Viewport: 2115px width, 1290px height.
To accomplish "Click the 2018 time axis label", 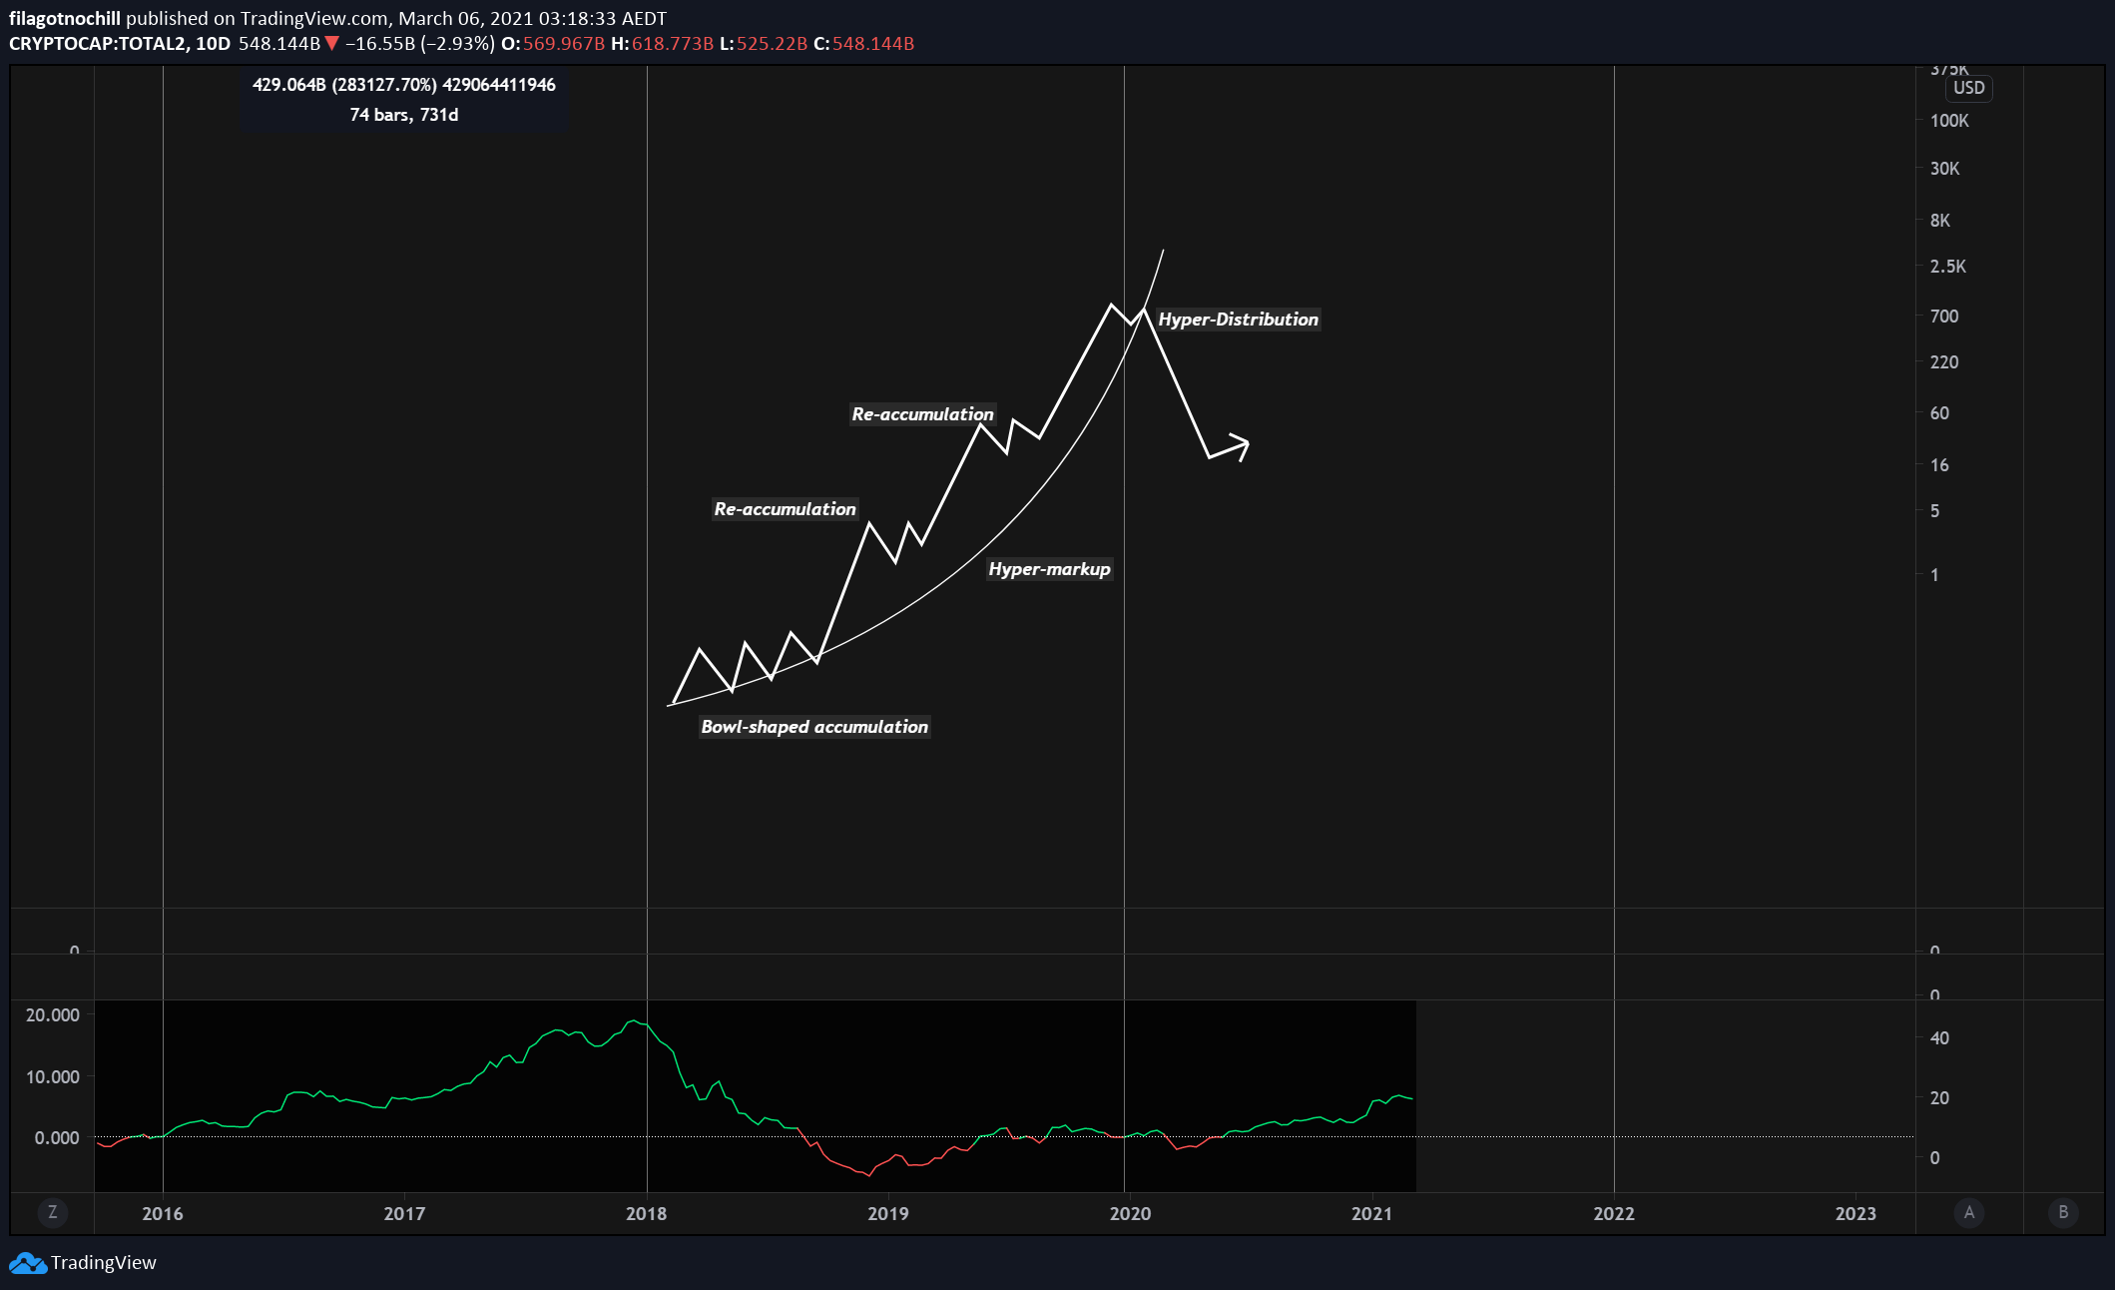I will 647,1213.
